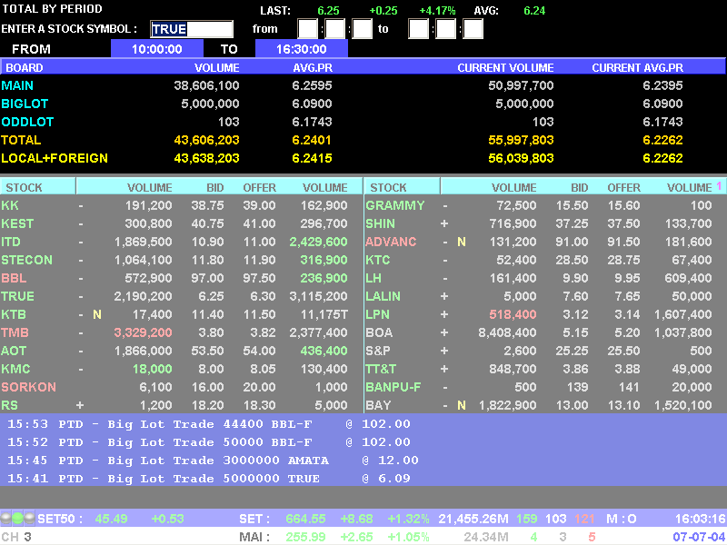This screenshot has height=545, width=727.
Task: Select stock S&P in the quote list
Action: tap(378, 351)
